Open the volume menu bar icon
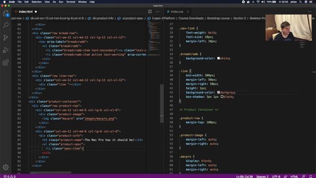Viewport: 316px width, 178px height. [x=263, y=2]
